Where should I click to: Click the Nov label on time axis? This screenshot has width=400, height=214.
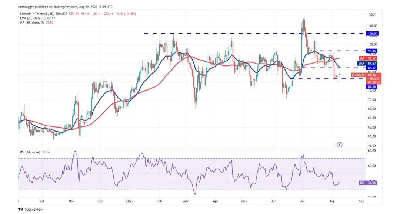[72, 202]
